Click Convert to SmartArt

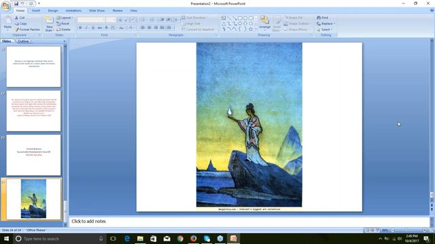198,29
